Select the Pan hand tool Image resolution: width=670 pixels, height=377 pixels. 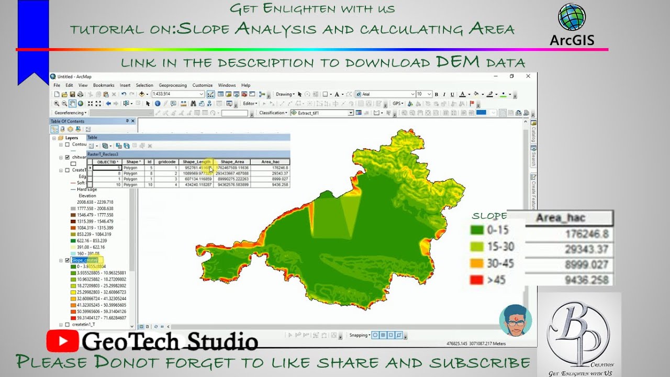(72, 104)
